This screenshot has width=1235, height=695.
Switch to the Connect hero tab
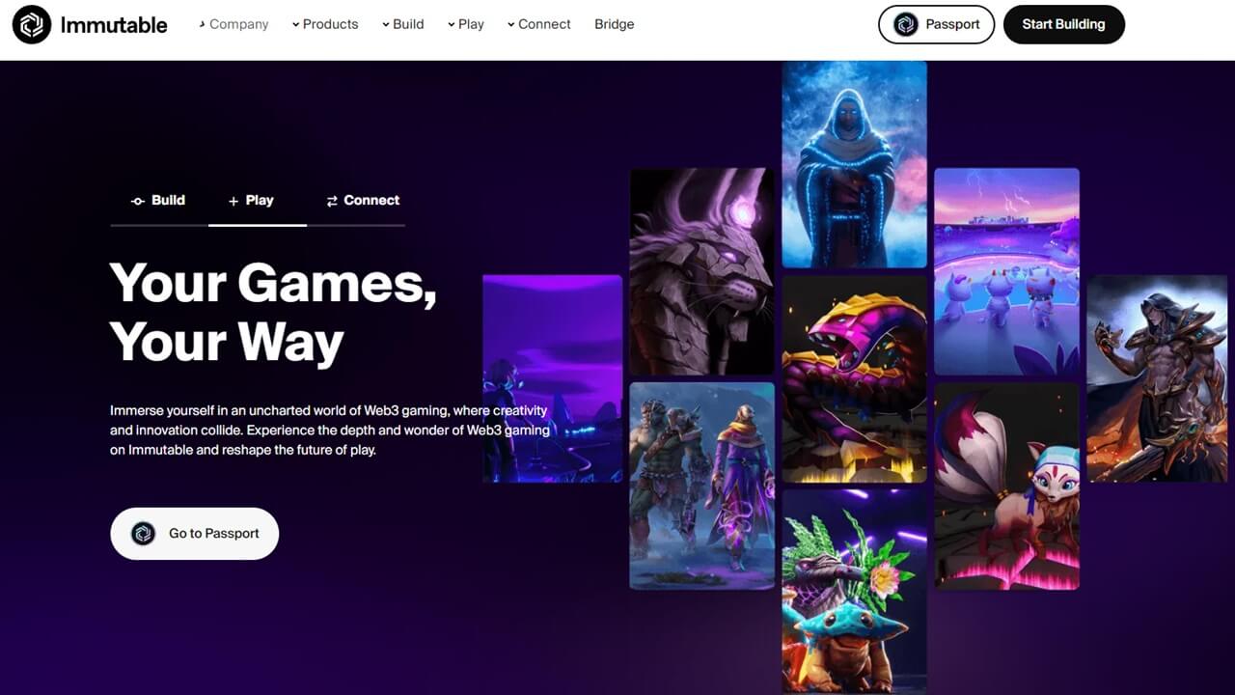(x=362, y=201)
